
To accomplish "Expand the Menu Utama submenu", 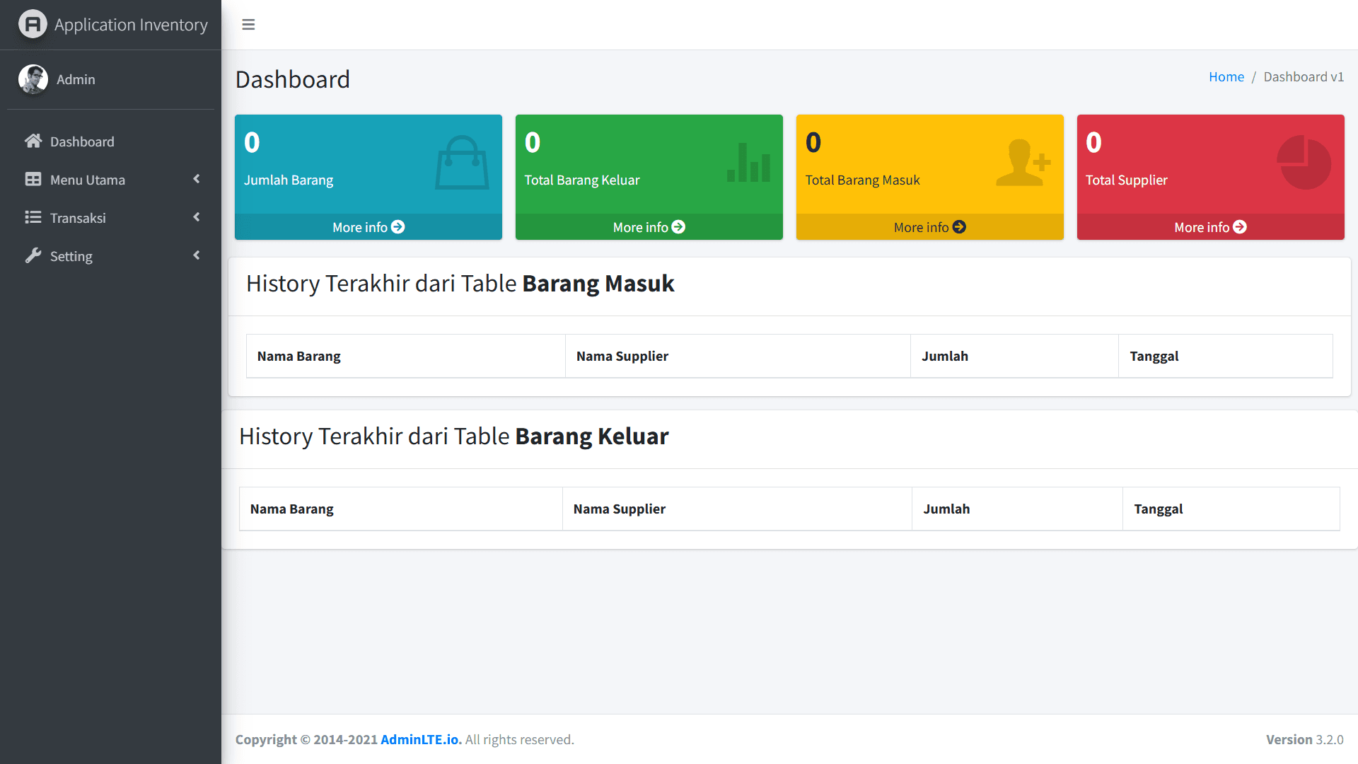I will (197, 180).
